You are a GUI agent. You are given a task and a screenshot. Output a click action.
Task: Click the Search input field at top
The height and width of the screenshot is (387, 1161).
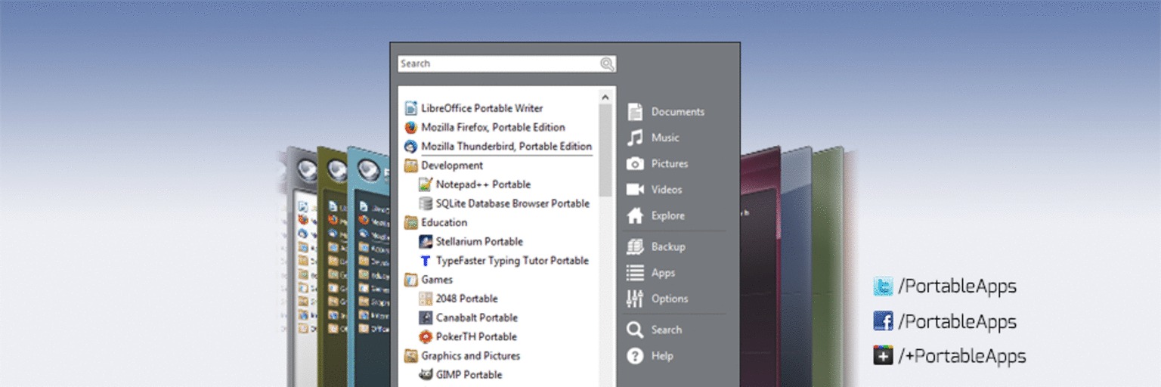(506, 64)
